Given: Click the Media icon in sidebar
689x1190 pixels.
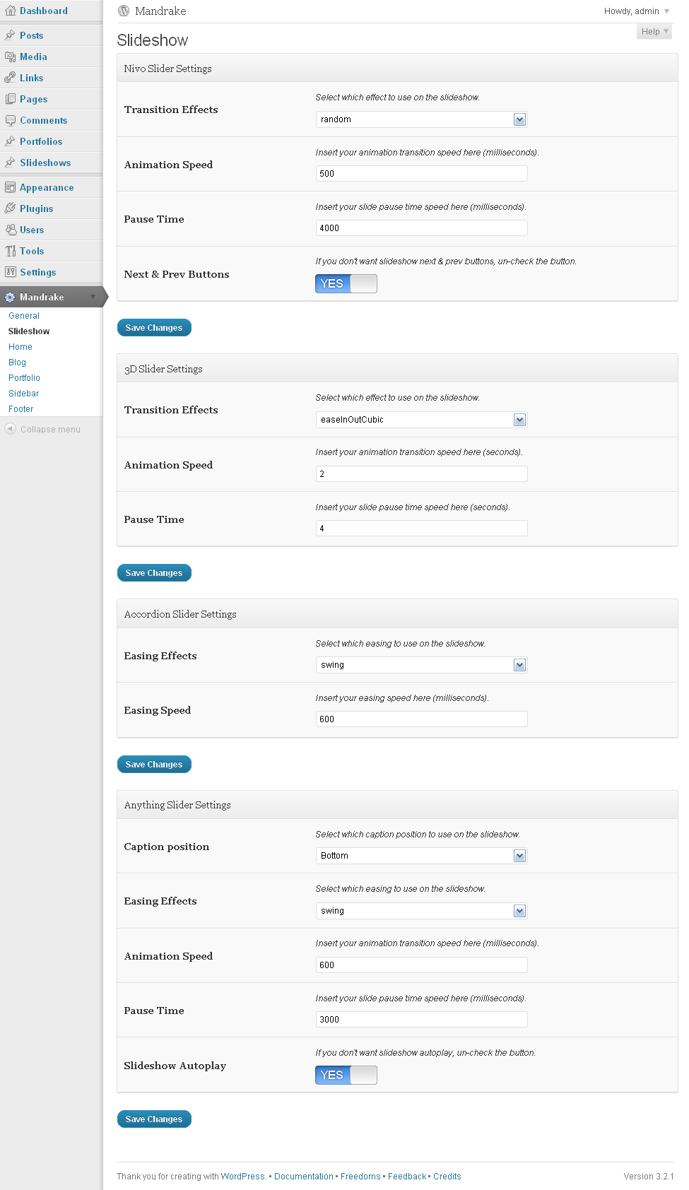Looking at the screenshot, I should (10, 57).
